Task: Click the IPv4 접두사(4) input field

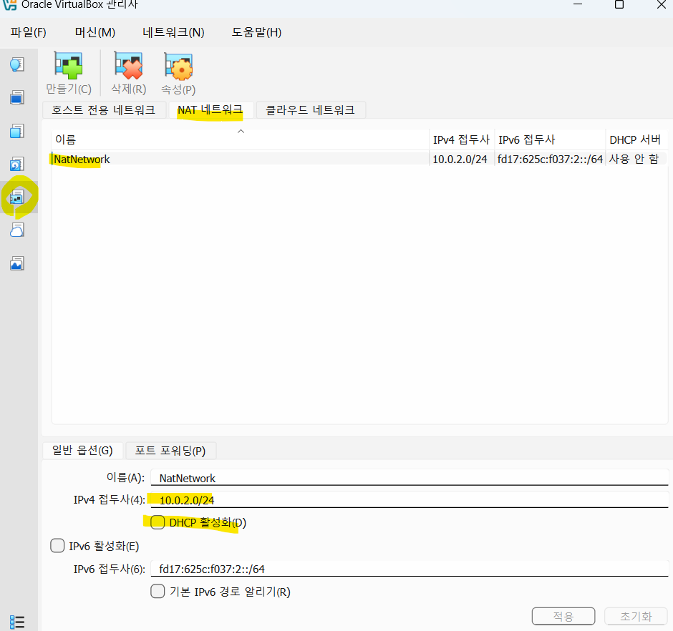Action: click(410, 500)
